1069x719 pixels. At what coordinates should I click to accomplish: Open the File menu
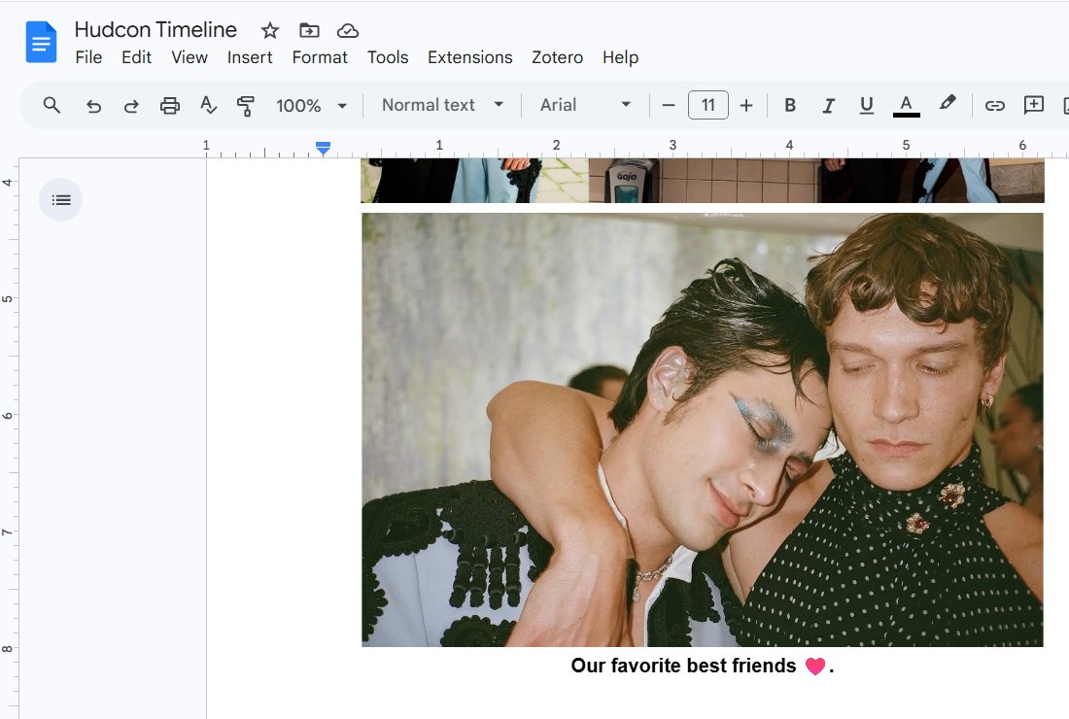coord(88,57)
